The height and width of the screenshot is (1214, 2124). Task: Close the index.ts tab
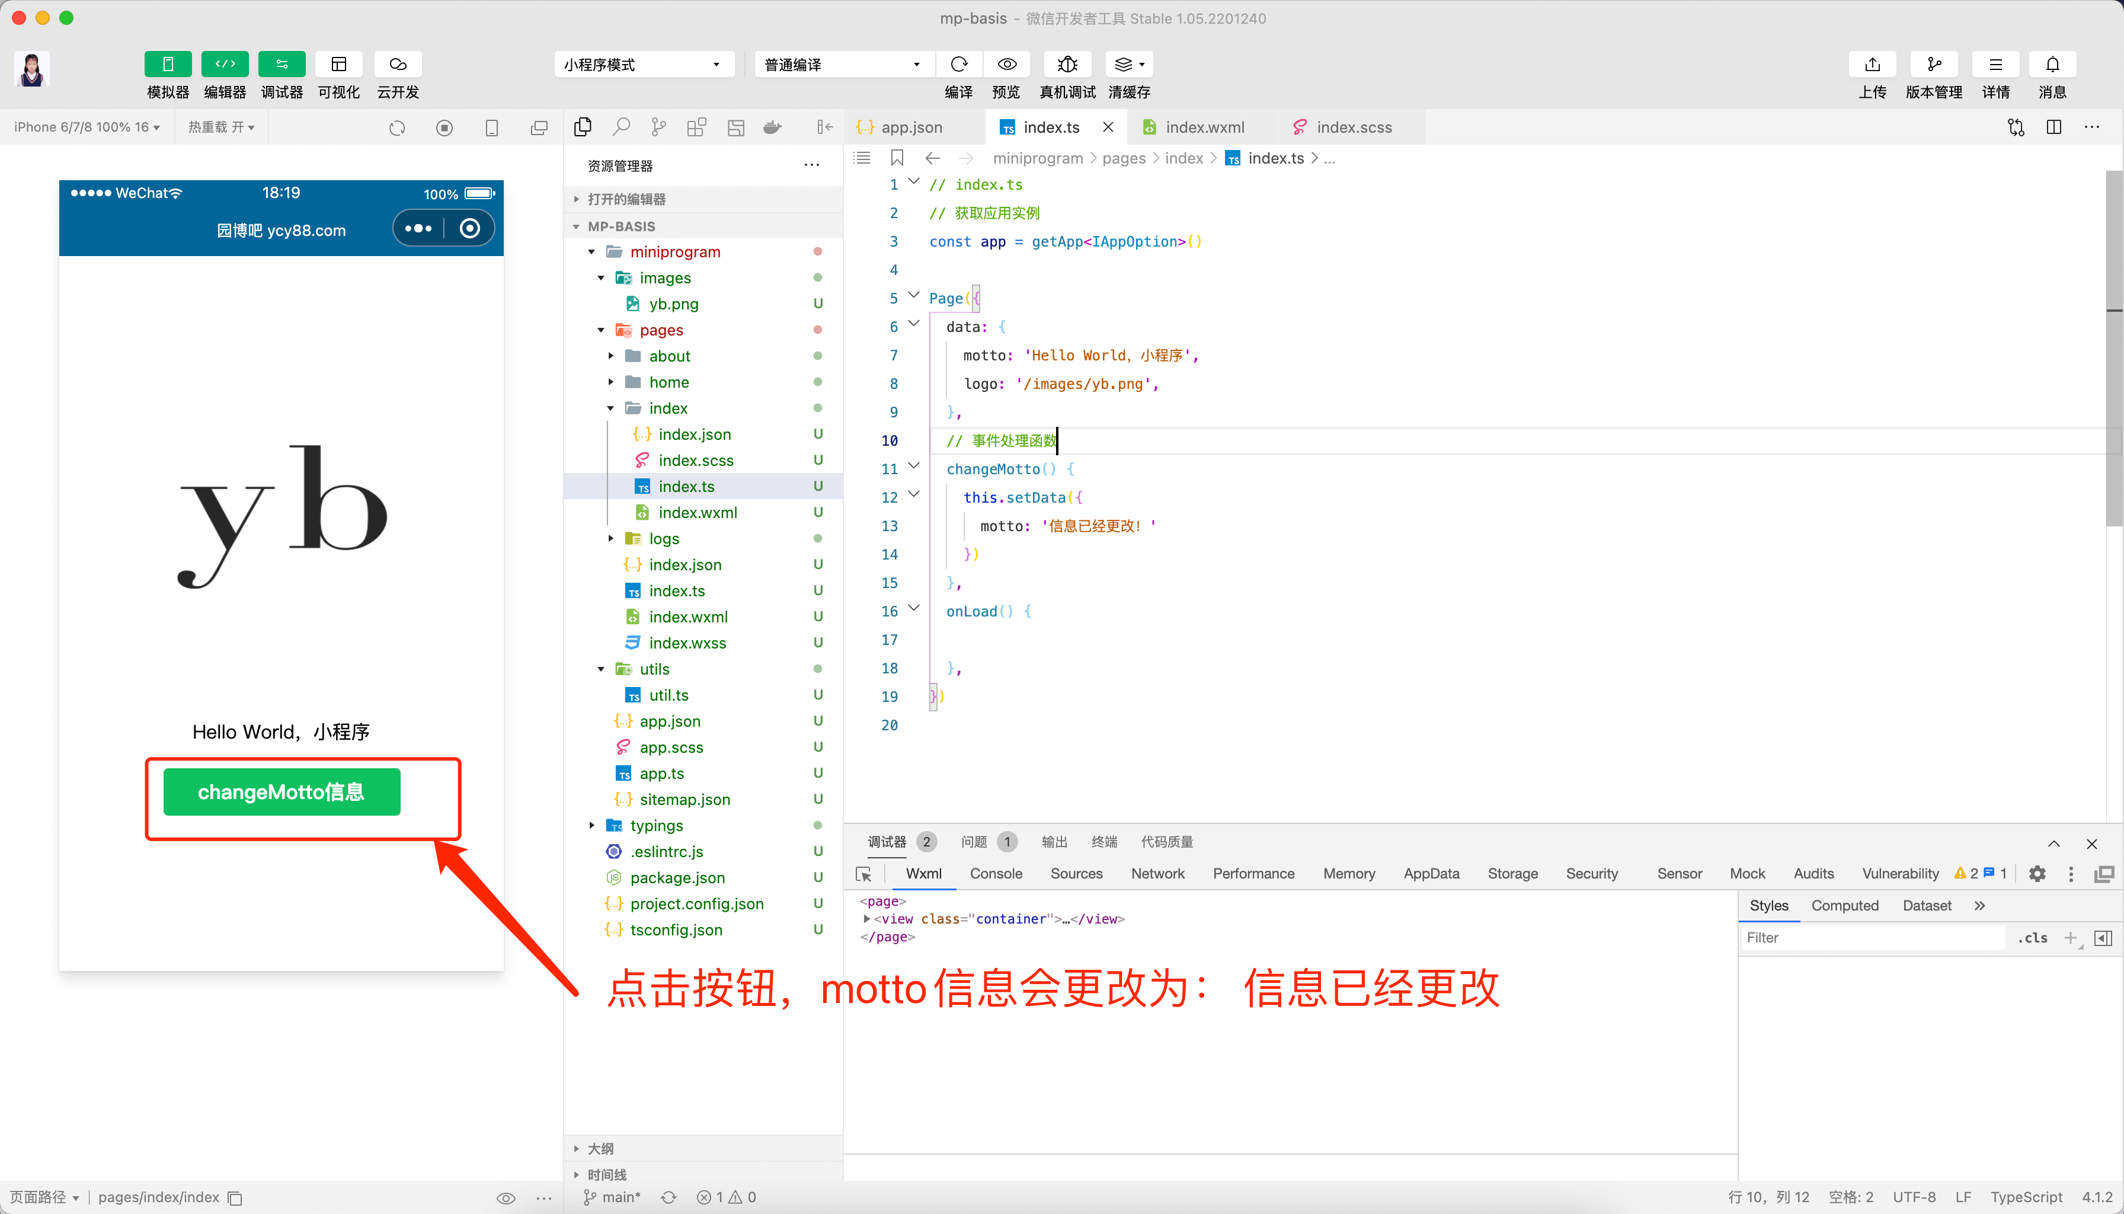pos(1108,127)
